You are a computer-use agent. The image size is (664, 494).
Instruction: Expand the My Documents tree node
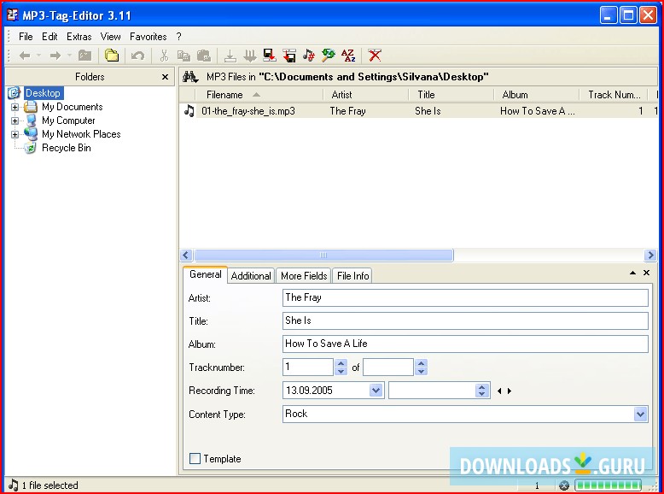click(15, 107)
